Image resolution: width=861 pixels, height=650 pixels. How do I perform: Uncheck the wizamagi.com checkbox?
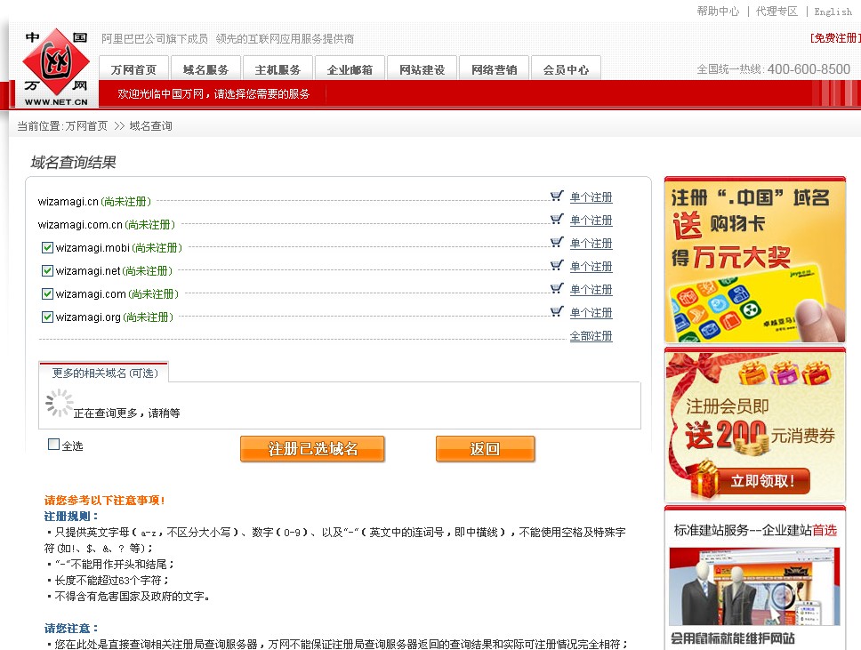[x=47, y=293]
